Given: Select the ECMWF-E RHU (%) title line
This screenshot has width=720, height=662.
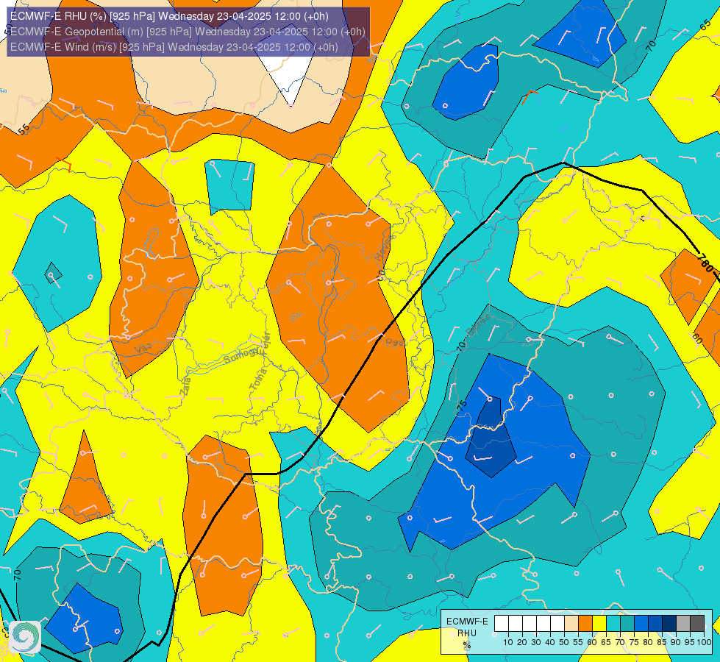Looking at the screenshot, I should pos(169,16).
